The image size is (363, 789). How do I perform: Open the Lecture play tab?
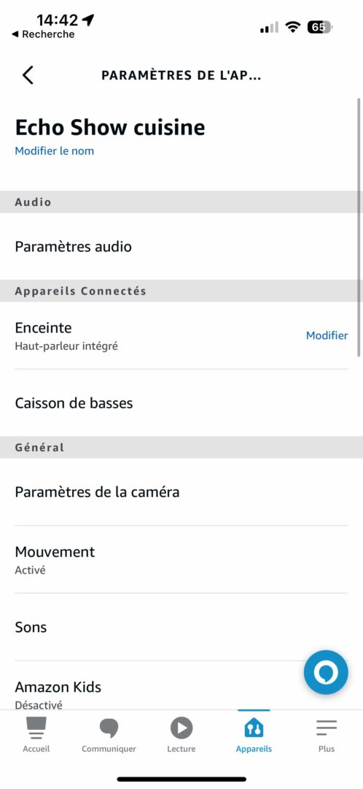click(x=181, y=728)
